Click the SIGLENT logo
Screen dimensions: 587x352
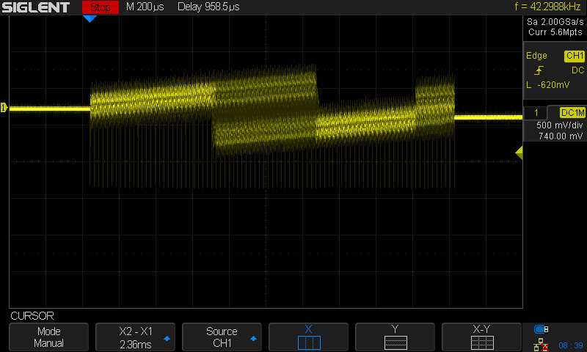click(35, 7)
